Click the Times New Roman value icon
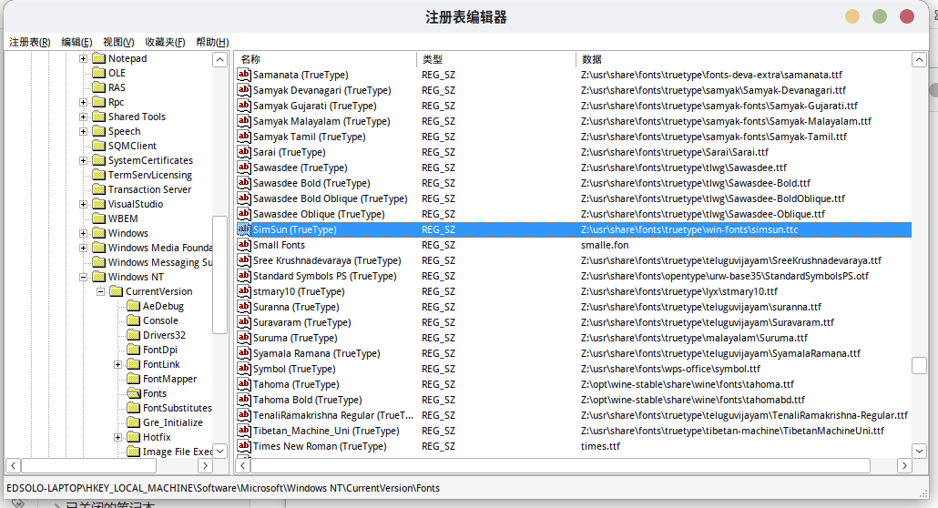The height and width of the screenshot is (508, 938). click(x=243, y=446)
